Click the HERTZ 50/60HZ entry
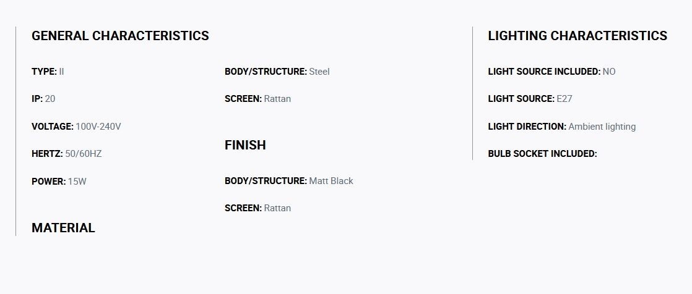 coord(67,154)
